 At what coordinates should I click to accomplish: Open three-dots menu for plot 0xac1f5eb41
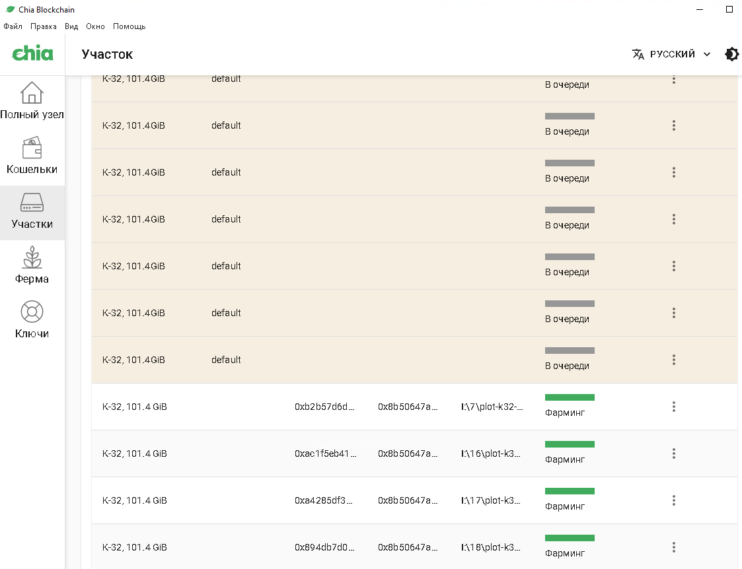click(674, 453)
